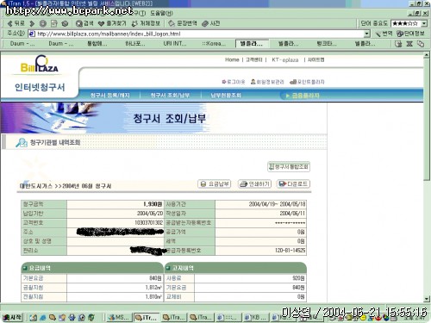Screen dimensions: 431x323
Task: Click the forward arrow in the toolbar
Action: (32, 23)
